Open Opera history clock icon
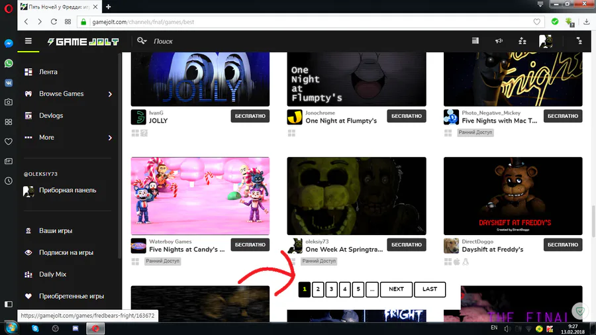The width and height of the screenshot is (596, 335). (9, 181)
